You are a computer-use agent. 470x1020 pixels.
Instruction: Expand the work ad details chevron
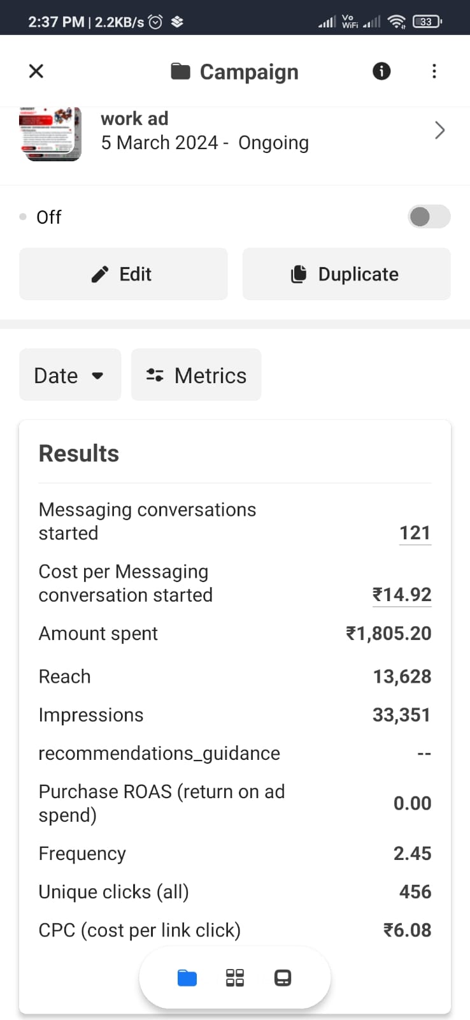point(439,131)
